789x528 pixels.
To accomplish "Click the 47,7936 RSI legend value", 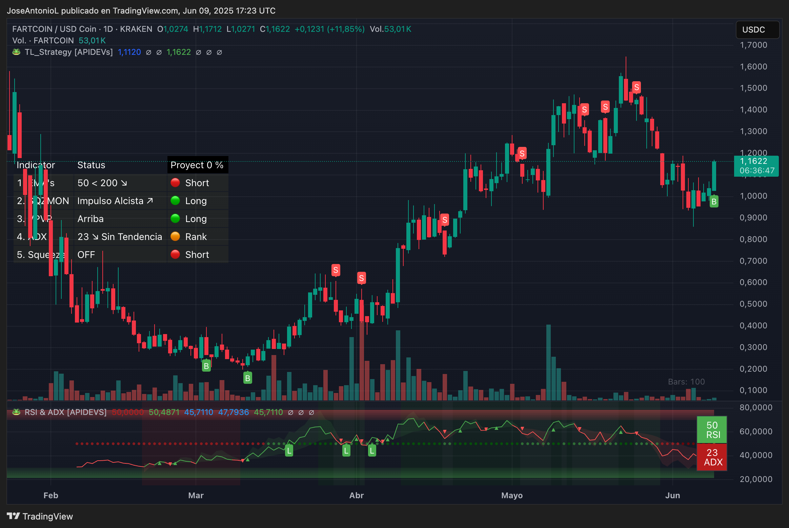I will 234,412.
